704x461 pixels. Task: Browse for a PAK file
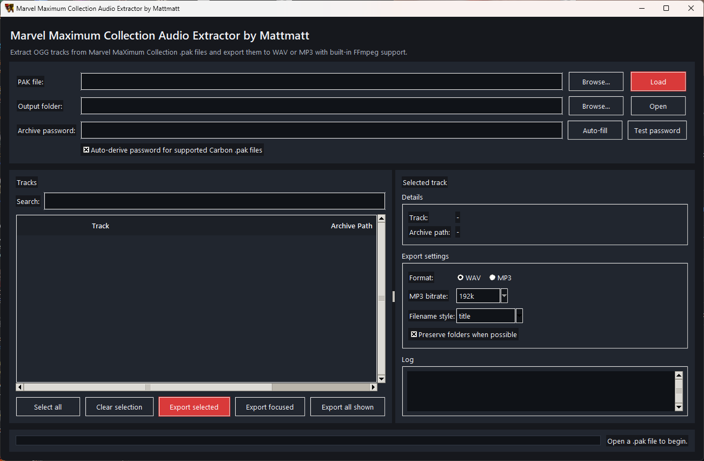coord(596,81)
